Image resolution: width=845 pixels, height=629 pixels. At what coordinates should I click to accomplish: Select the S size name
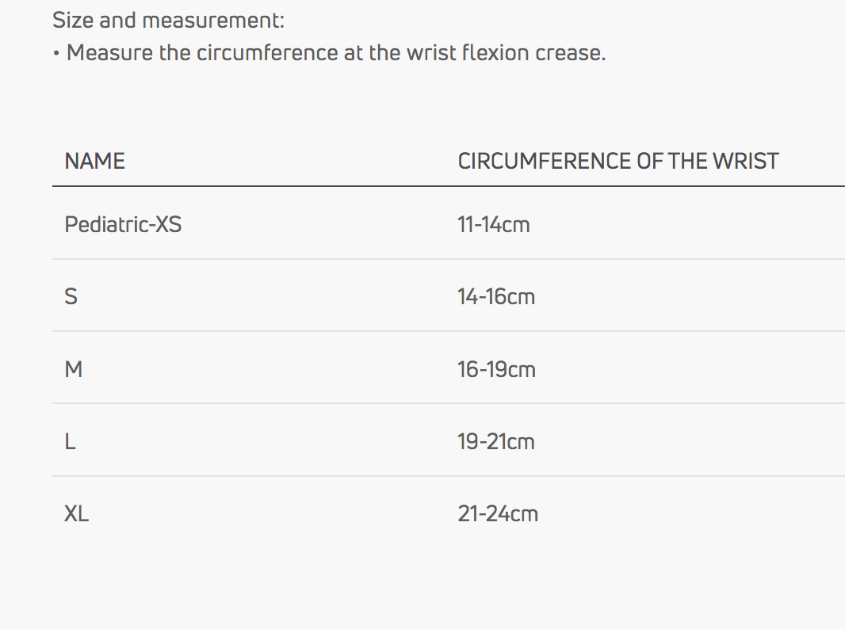(71, 297)
